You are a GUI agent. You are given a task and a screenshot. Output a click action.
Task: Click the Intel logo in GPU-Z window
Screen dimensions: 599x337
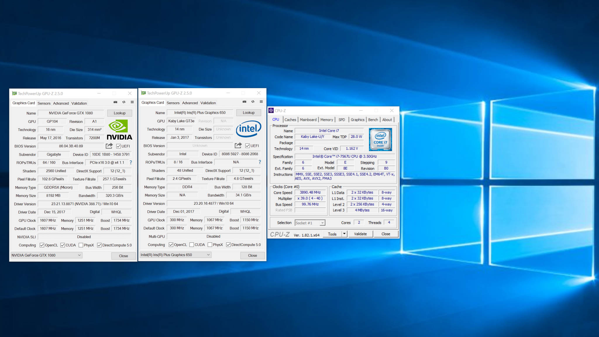[248, 129]
